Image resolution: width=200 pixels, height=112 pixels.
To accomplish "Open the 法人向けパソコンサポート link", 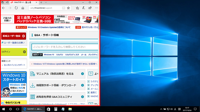I will (x=15, y=65).
